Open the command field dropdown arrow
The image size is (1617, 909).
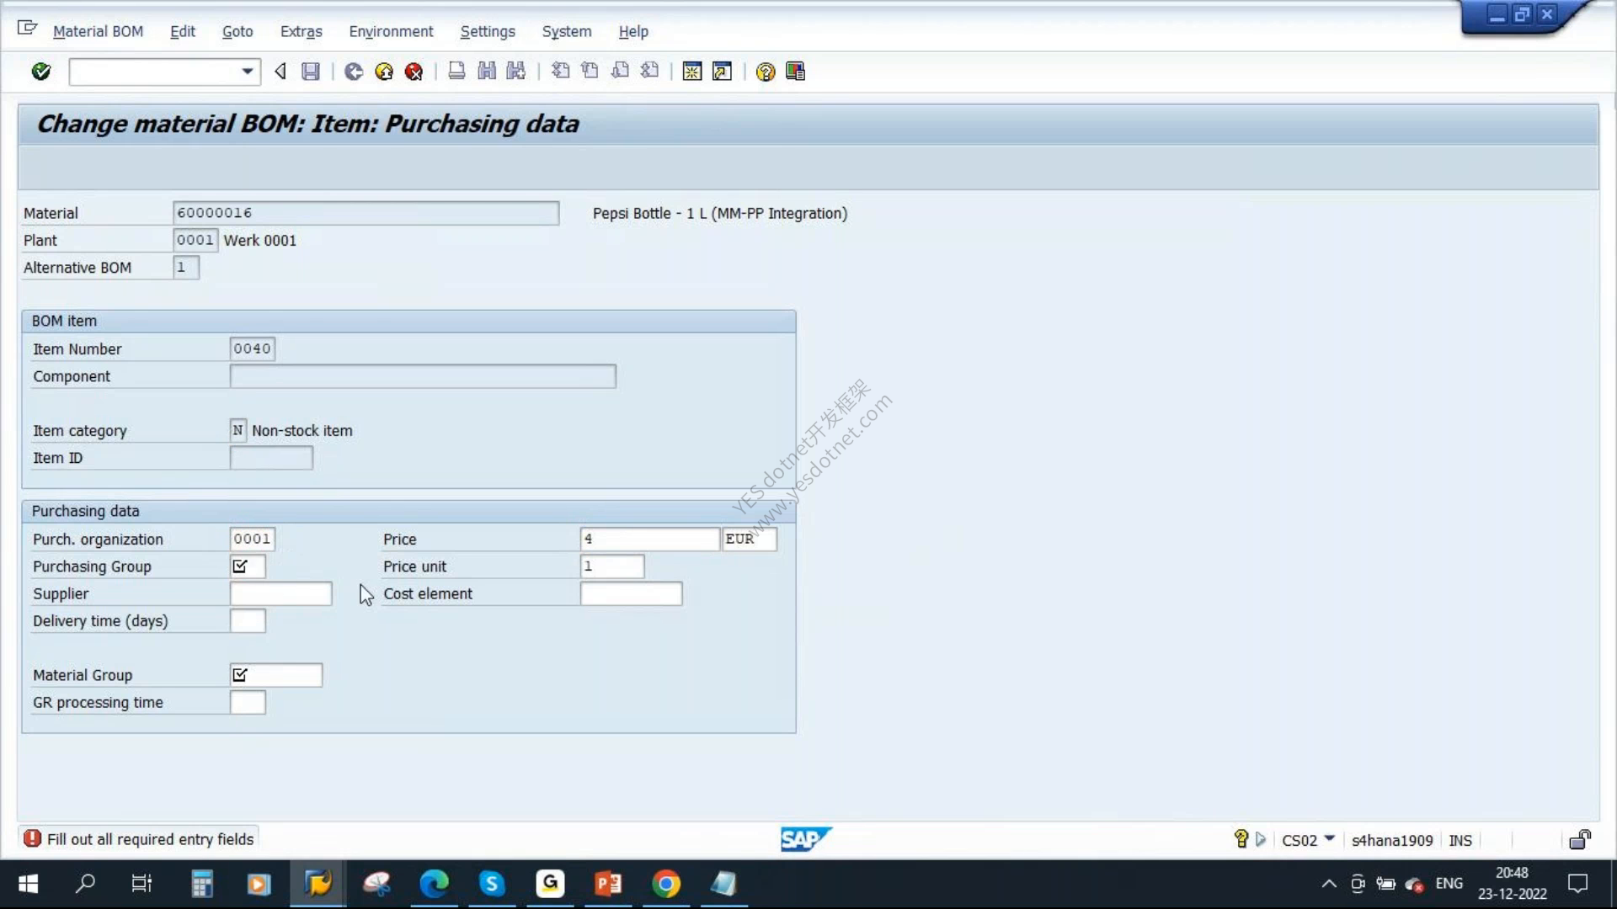247,72
